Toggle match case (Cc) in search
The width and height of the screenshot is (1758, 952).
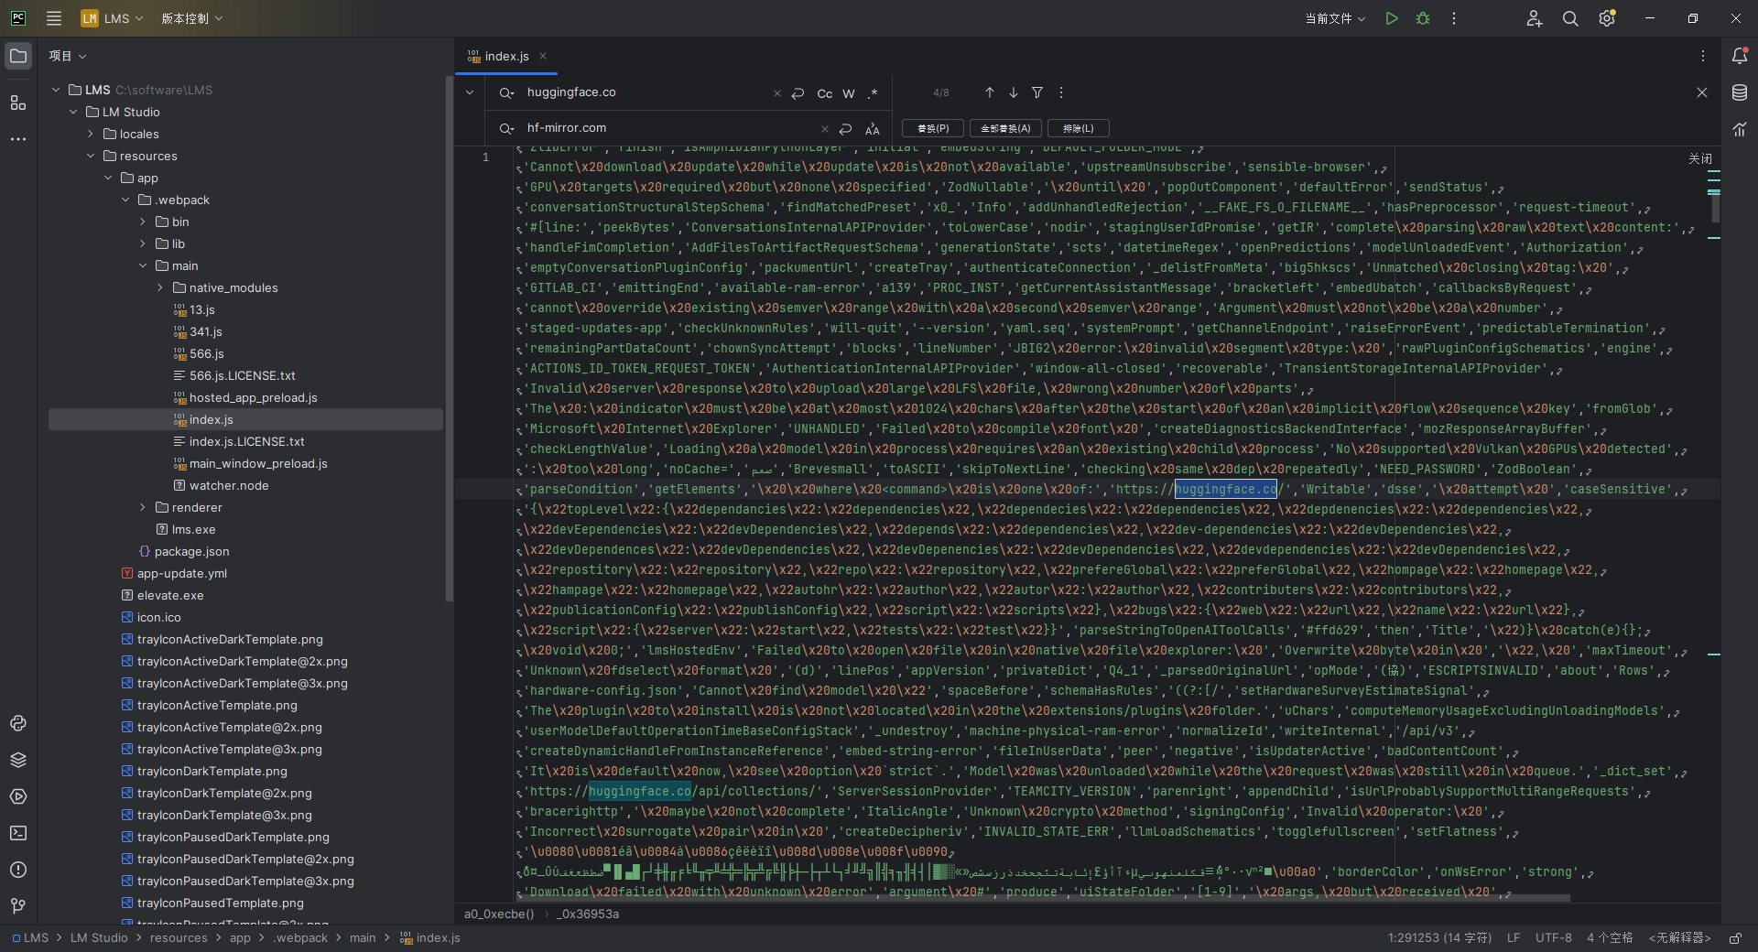coord(824,93)
